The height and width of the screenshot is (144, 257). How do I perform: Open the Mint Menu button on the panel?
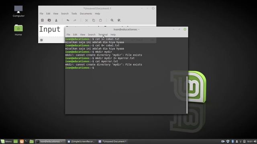point(6,141)
